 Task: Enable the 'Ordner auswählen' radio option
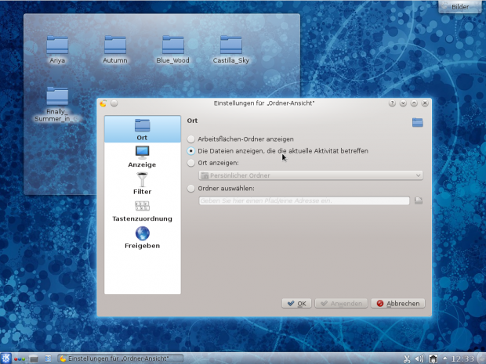pos(191,188)
